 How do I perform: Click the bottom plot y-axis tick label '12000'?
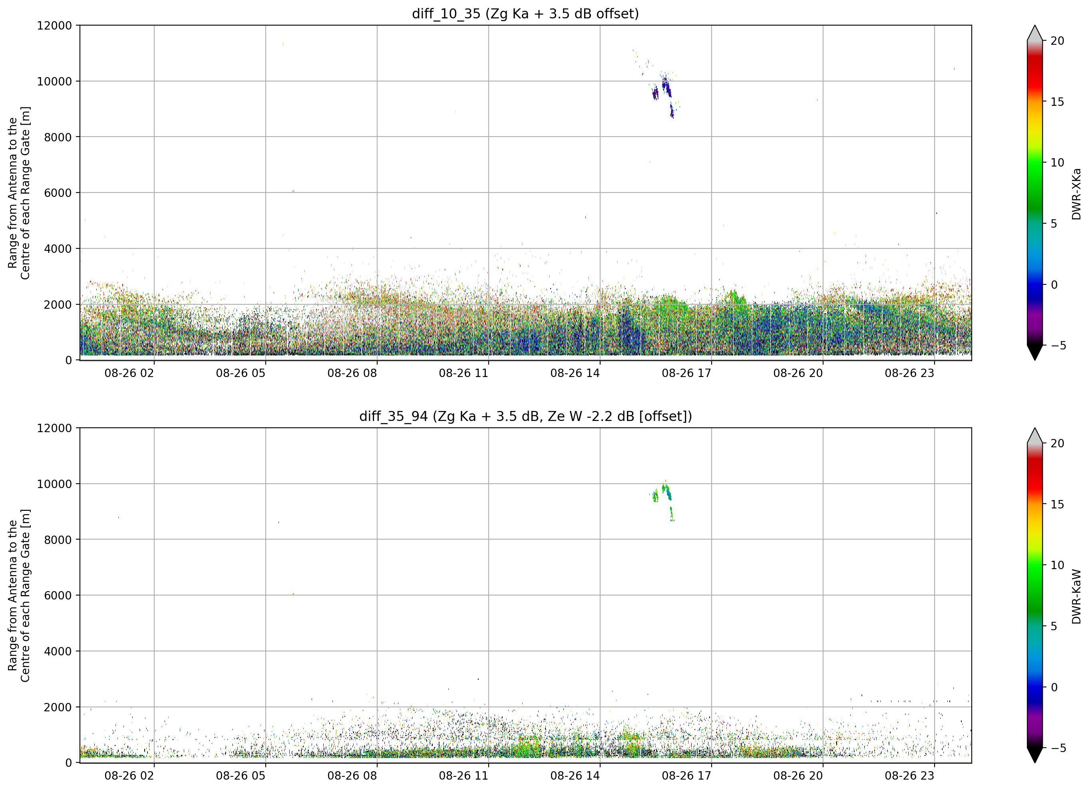tap(54, 428)
